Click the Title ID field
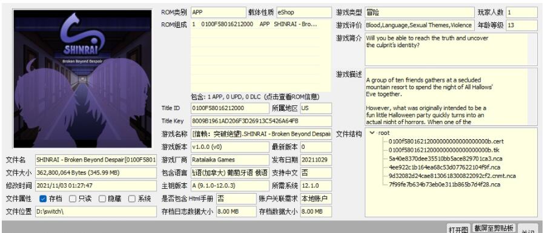Screen dimensions: 545x233 (x=230, y=108)
